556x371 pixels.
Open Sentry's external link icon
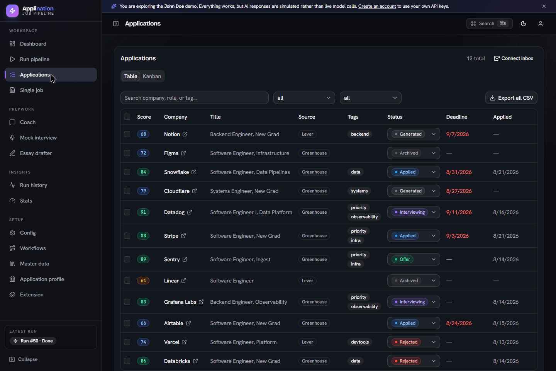(185, 259)
